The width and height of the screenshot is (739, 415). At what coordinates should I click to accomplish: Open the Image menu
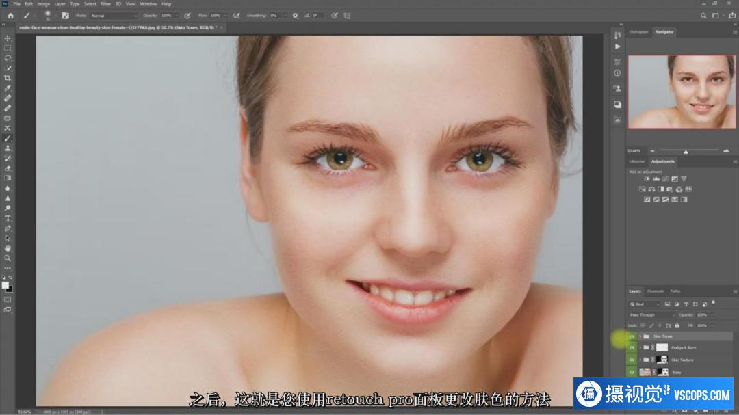[x=43, y=4]
